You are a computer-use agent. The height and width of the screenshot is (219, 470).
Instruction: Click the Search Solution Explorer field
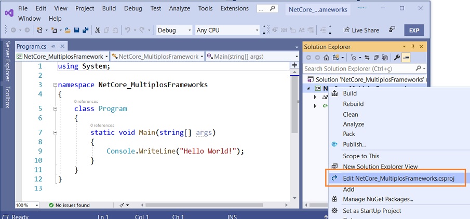coord(358,69)
